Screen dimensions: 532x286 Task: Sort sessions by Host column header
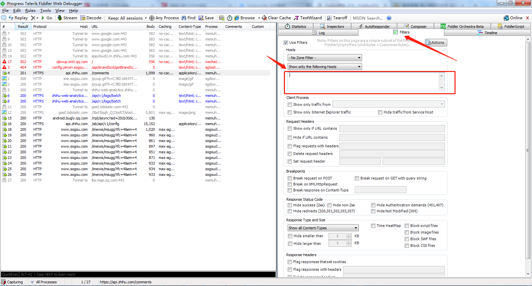pos(69,27)
